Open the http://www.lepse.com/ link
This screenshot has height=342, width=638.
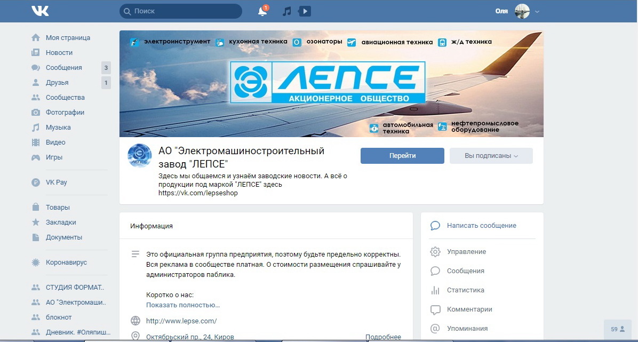181,321
